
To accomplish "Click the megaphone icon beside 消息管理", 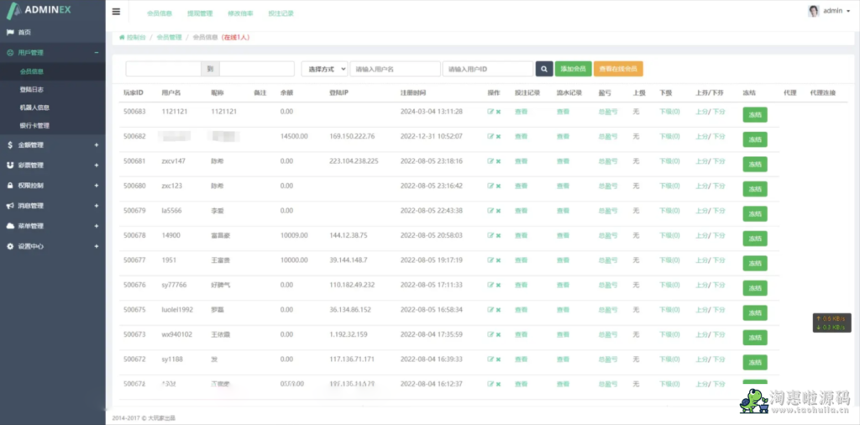I will 10,206.
